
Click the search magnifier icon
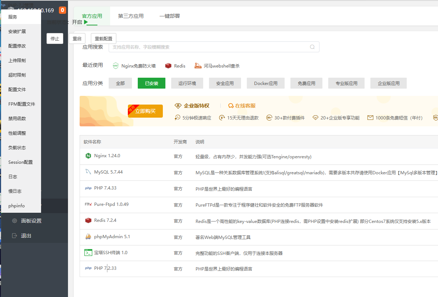[x=312, y=47]
